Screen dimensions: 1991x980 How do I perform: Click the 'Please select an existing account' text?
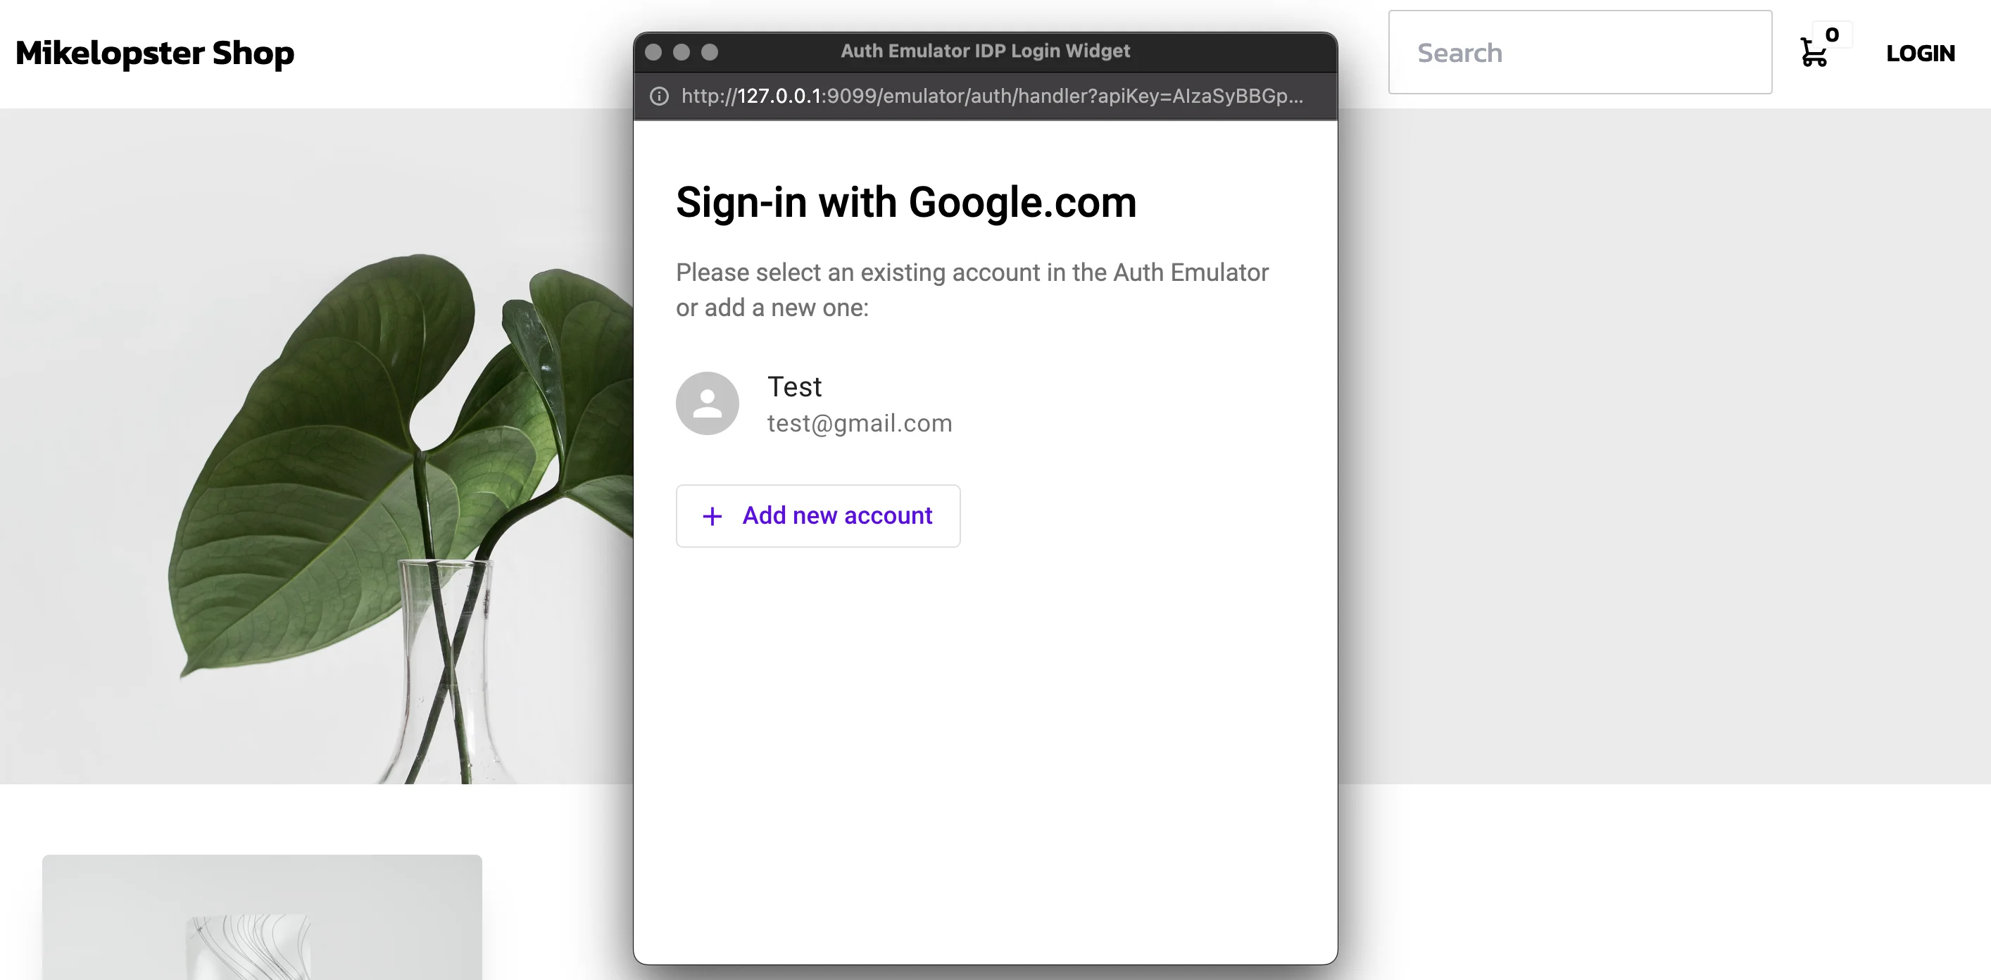click(x=972, y=290)
